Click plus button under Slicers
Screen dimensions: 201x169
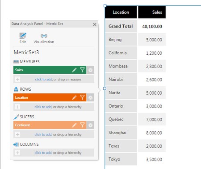pyautogui.click(x=17, y=134)
